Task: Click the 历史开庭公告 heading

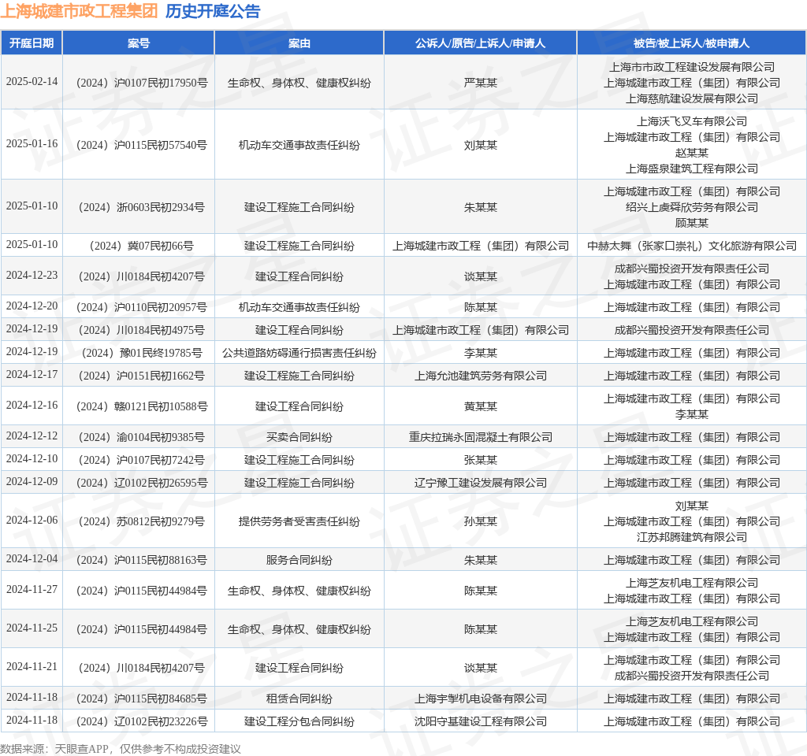Action: [213, 11]
